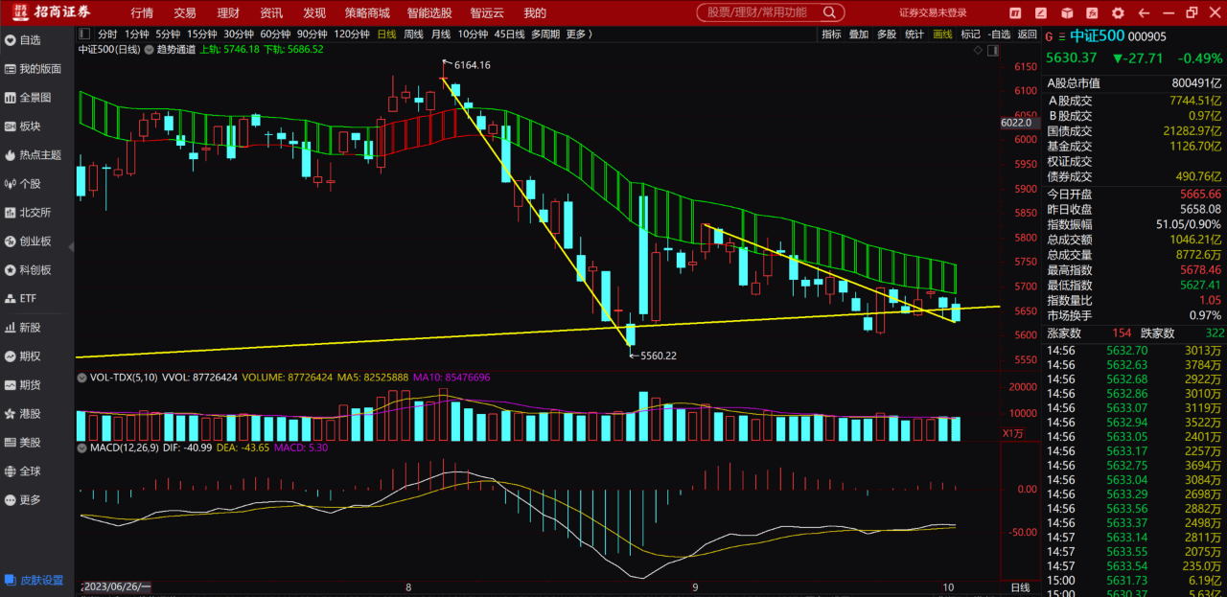1227x597 pixels.
Task: Click the 返回 back button
Action: (1027, 34)
